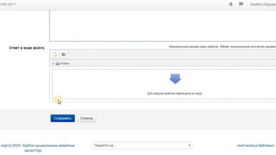The width and height of the screenshot is (276, 155).
Task: Open the Перейти на... dropdown
Action: [x=142, y=146]
